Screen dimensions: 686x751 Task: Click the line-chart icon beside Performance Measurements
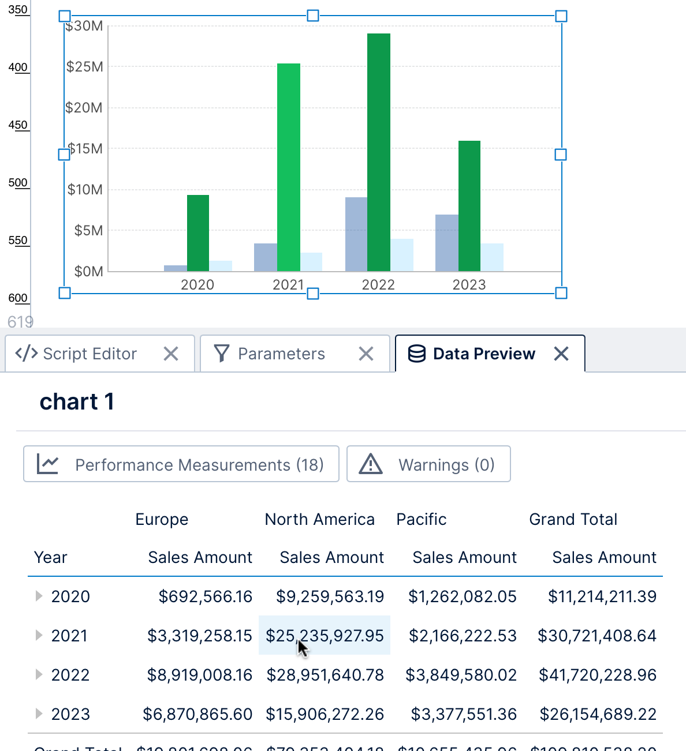point(50,464)
